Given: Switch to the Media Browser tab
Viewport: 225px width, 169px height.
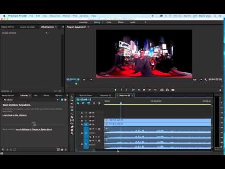Looking at the screenshot, I should point(8,95).
